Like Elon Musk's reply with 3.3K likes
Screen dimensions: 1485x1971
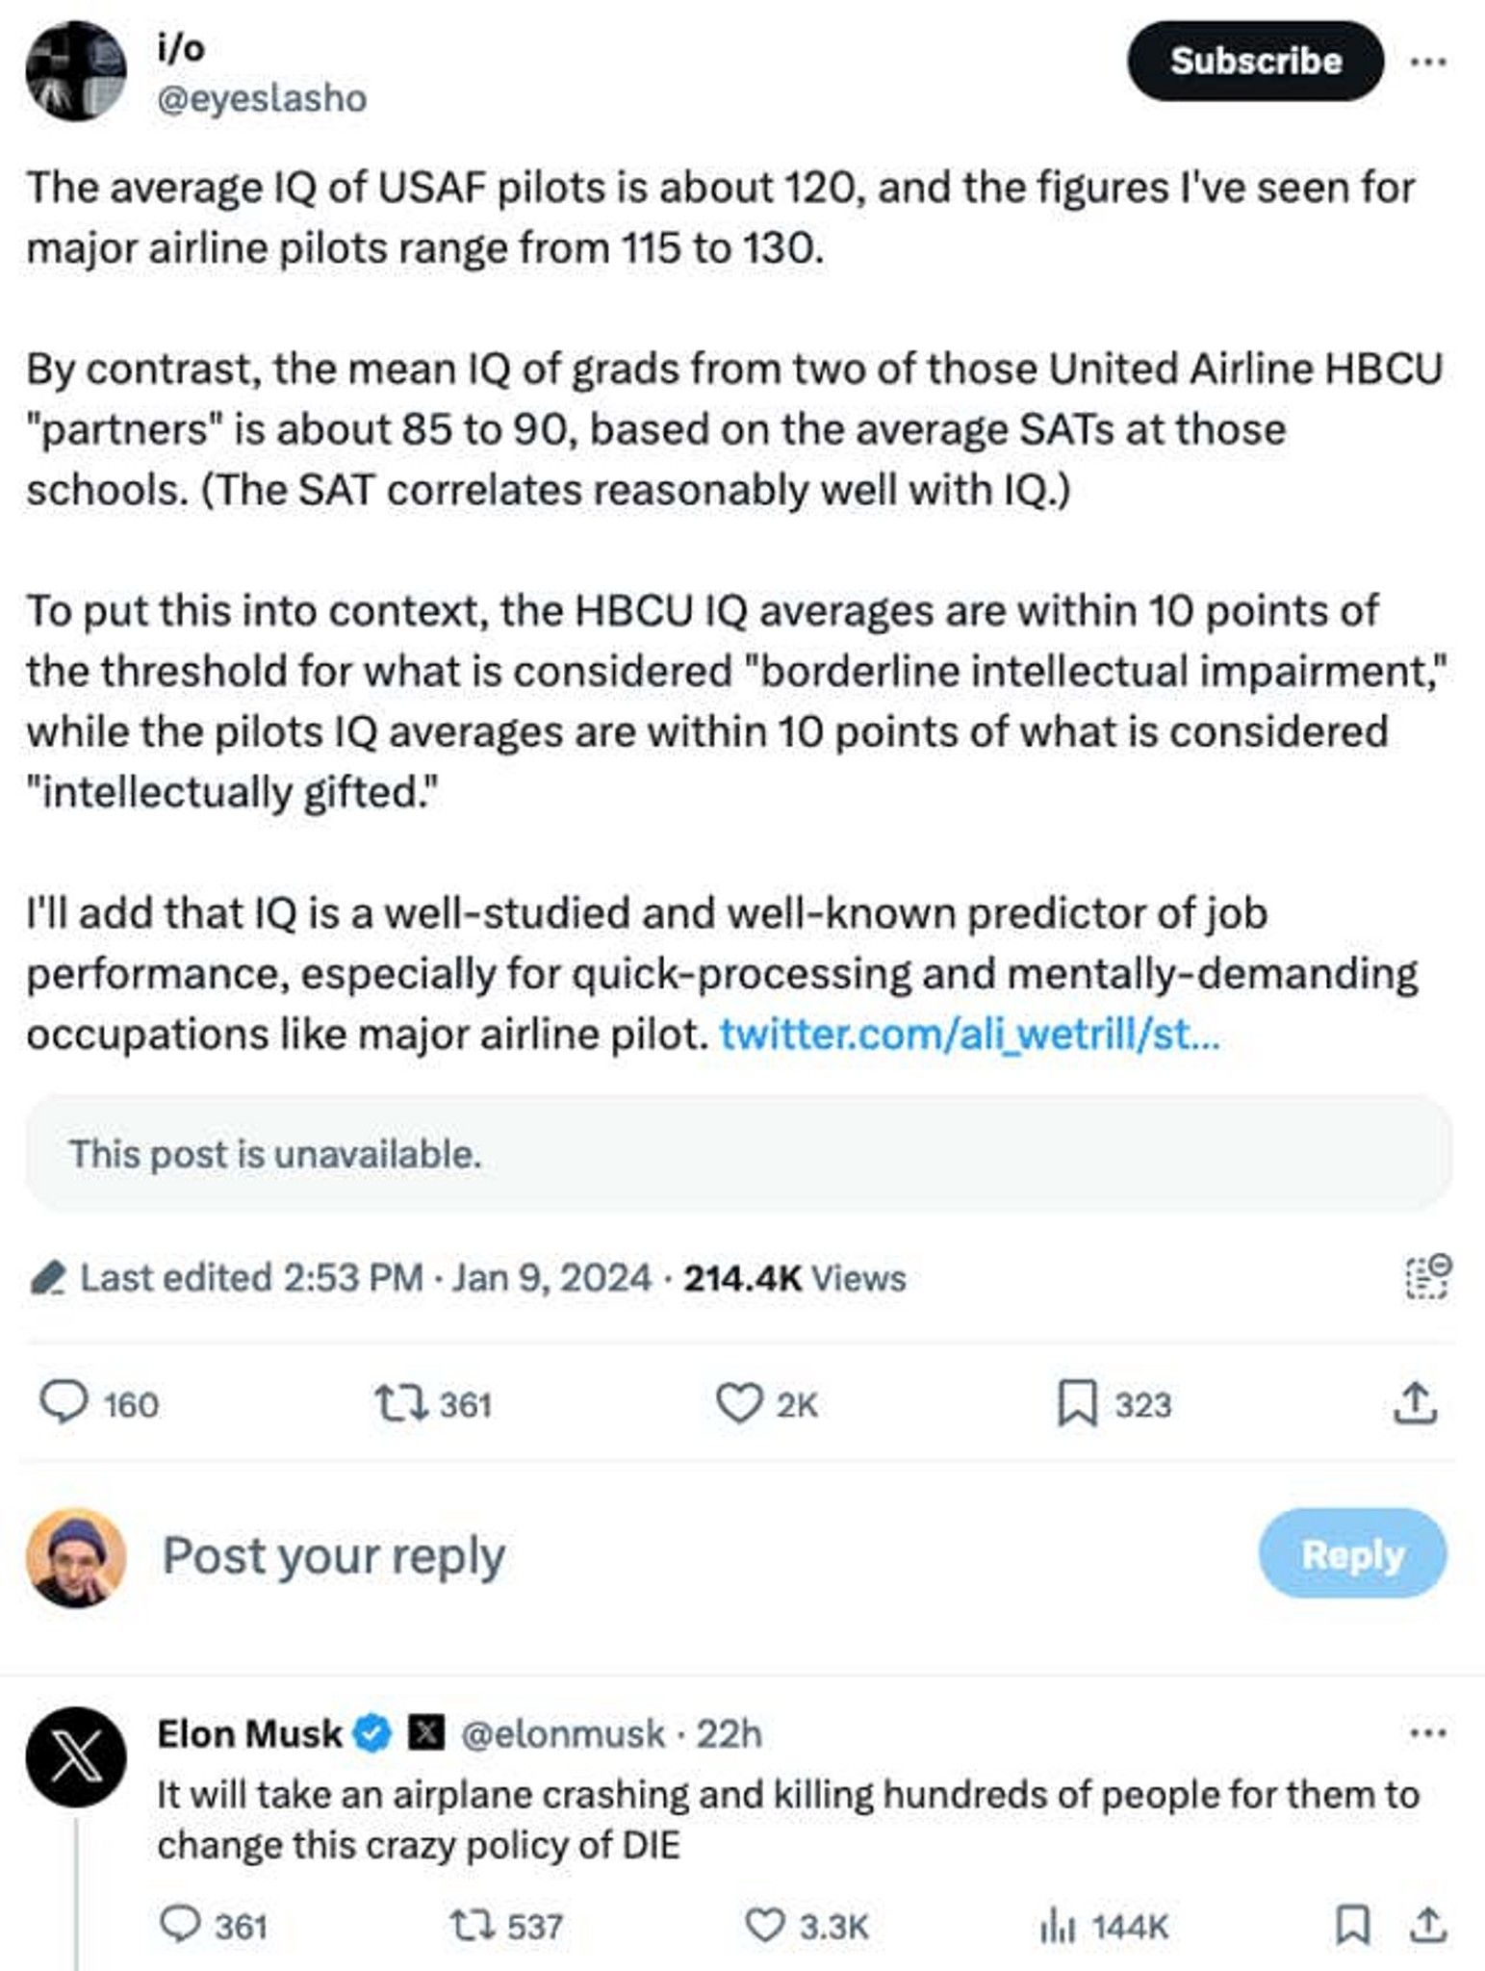[765, 1927]
